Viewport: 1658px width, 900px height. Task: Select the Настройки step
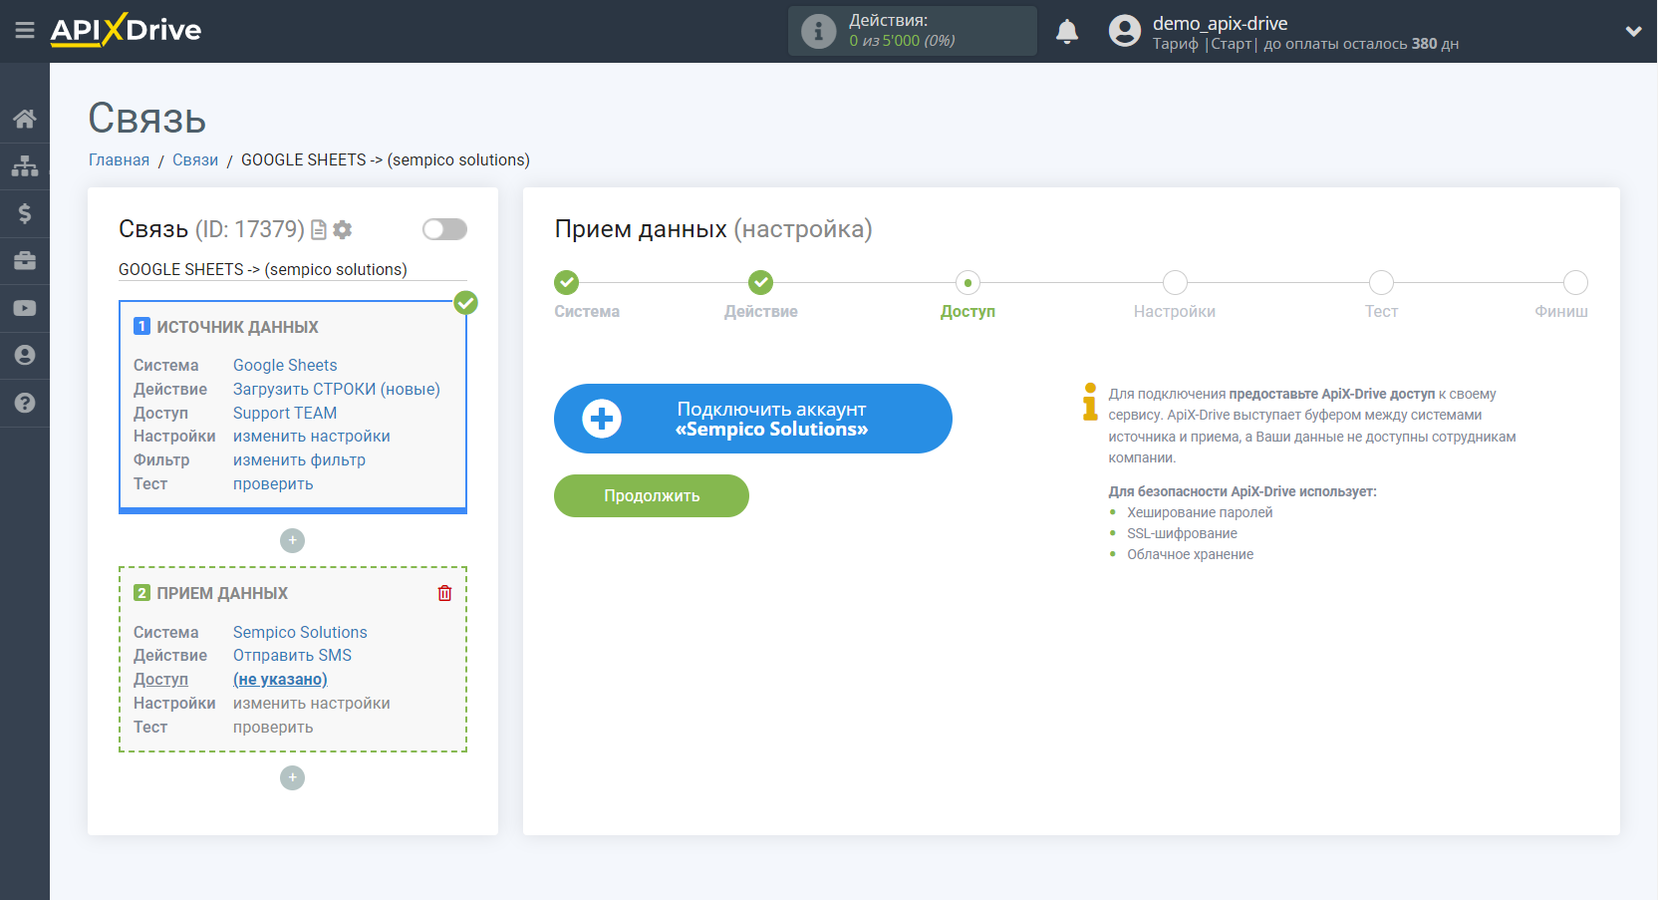1175,282
